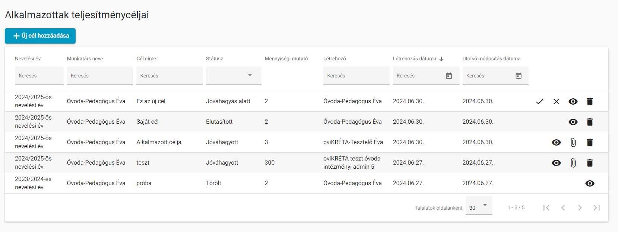This screenshot has width=618, height=232.
Task: Select the 'próba' title cell
Action: coord(144,183)
